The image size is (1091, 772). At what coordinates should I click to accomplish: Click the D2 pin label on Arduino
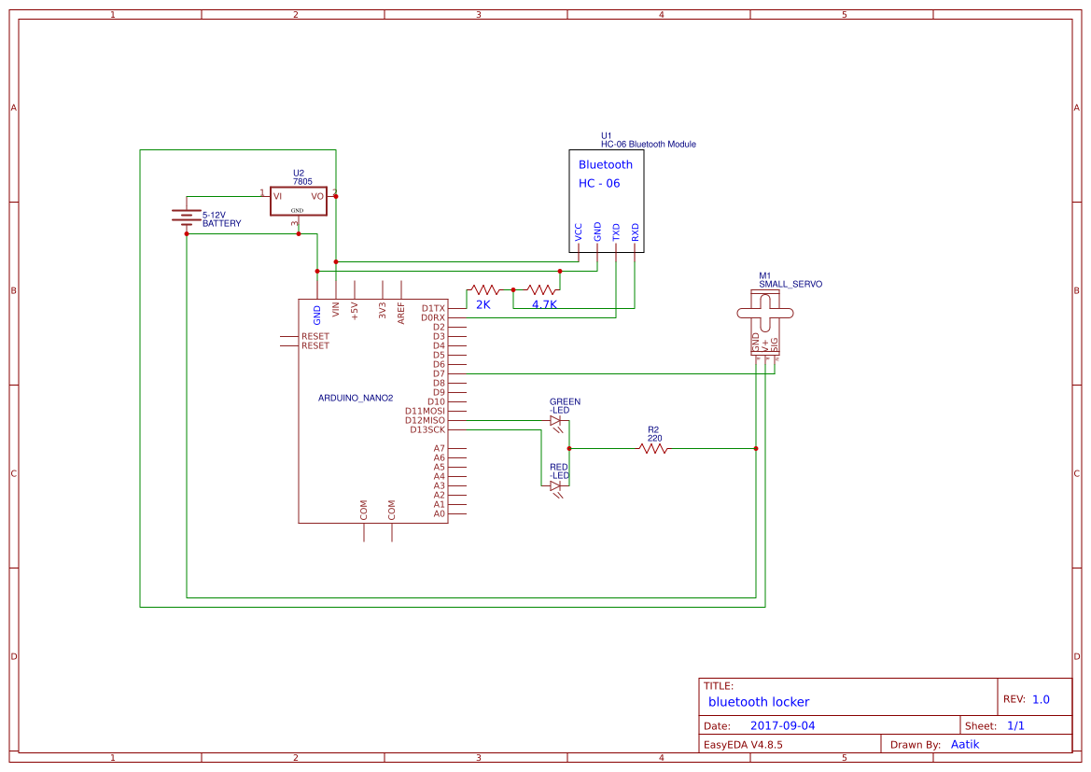(439, 327)
